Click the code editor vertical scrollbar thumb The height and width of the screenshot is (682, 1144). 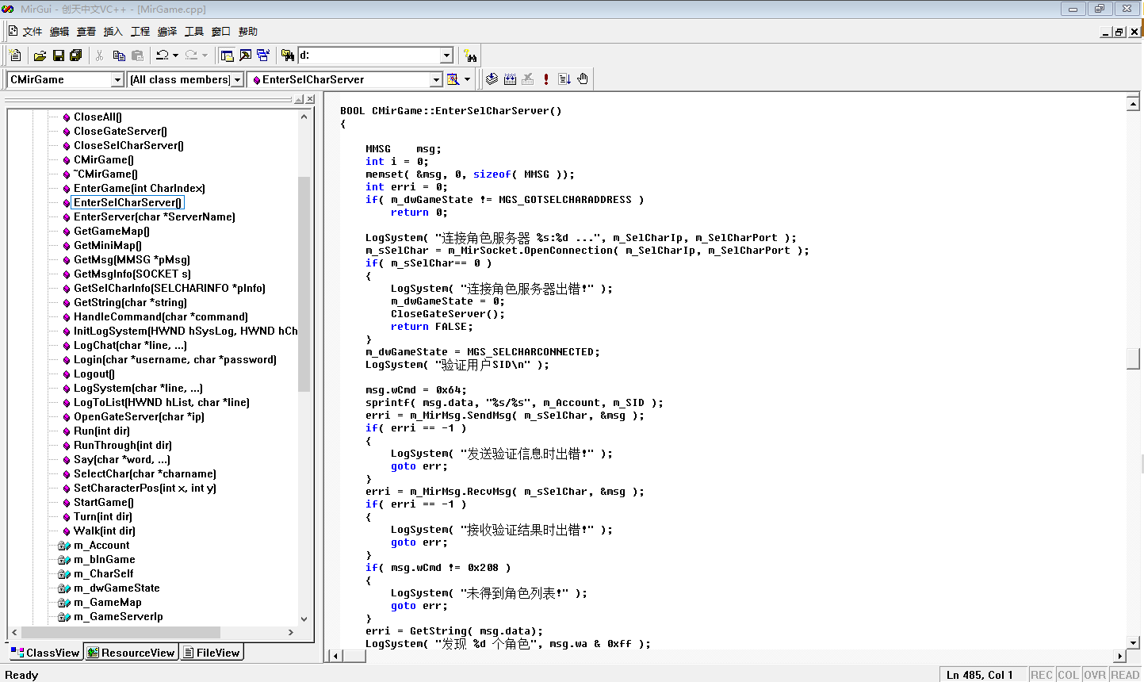1133,358
